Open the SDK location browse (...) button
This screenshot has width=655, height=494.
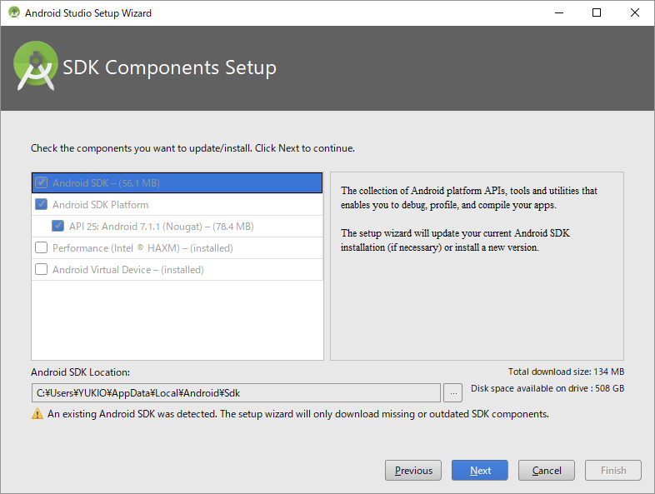(x=452, y=393)
